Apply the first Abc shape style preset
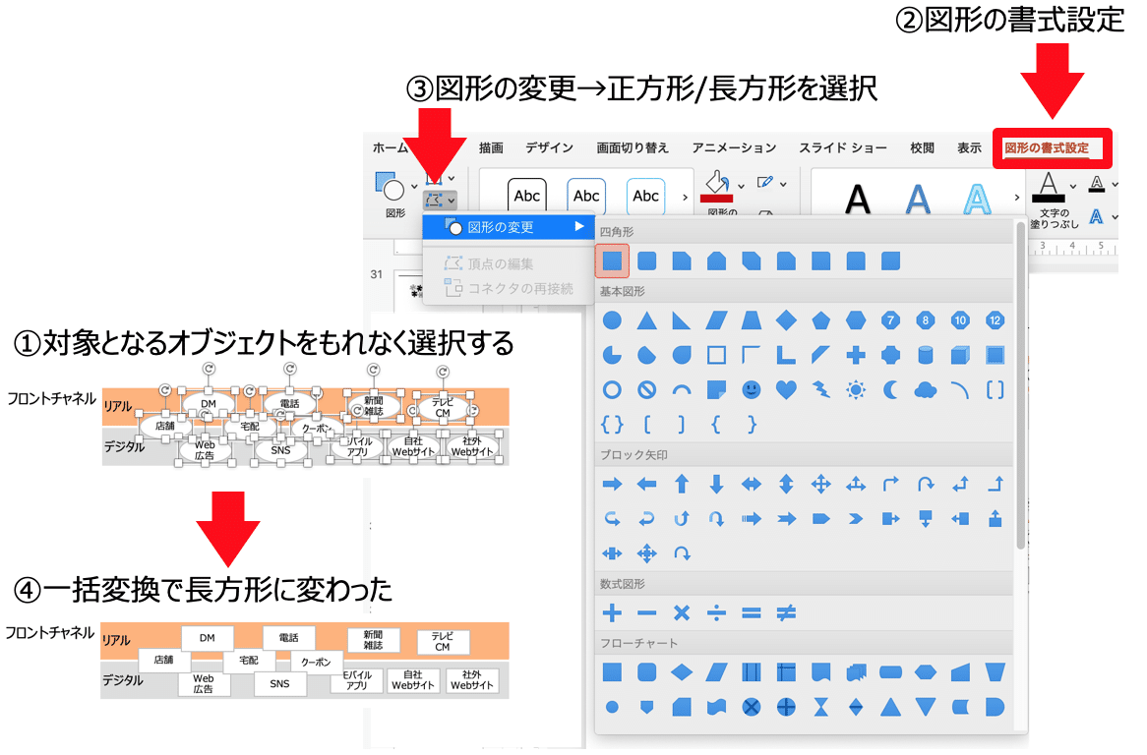Image resolution: width=1147 pixels, height=755 pixels. point(526,195)
